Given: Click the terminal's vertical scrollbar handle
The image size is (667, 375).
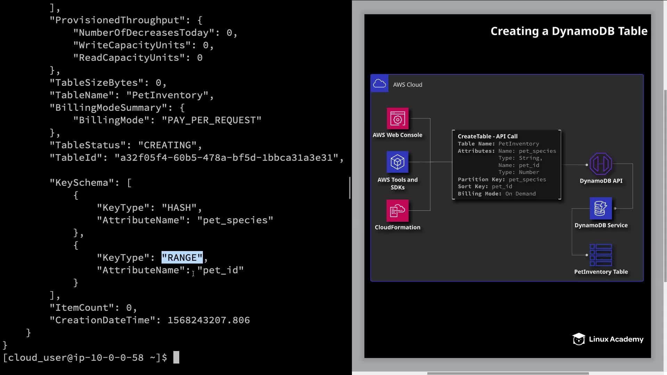Looking at the screenshot, I should 350,188.
